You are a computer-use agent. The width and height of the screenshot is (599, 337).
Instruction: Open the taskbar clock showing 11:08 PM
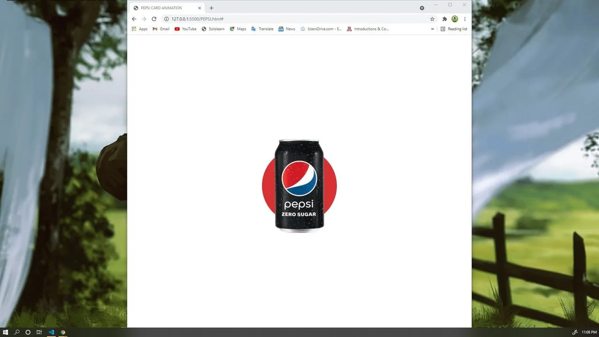(589, 332)
